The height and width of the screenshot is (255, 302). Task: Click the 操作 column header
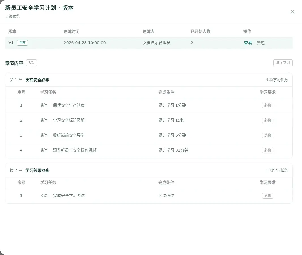[247, 31]
